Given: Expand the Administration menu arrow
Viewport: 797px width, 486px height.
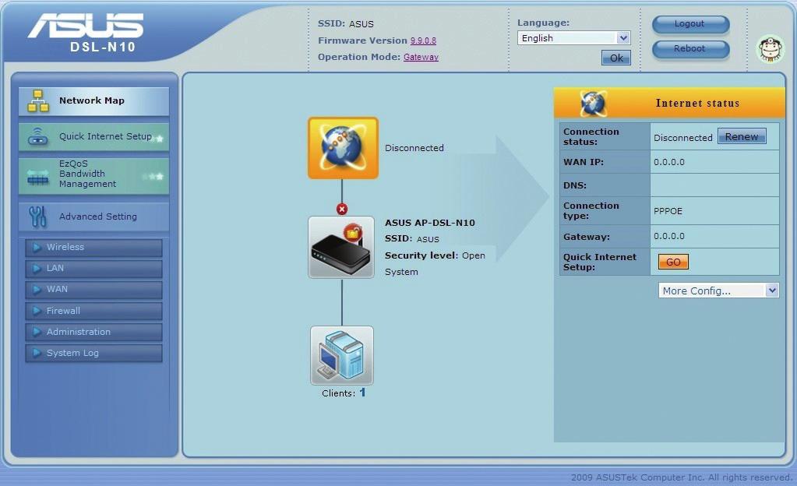Looking at the screenshot, I should (37, 332).
